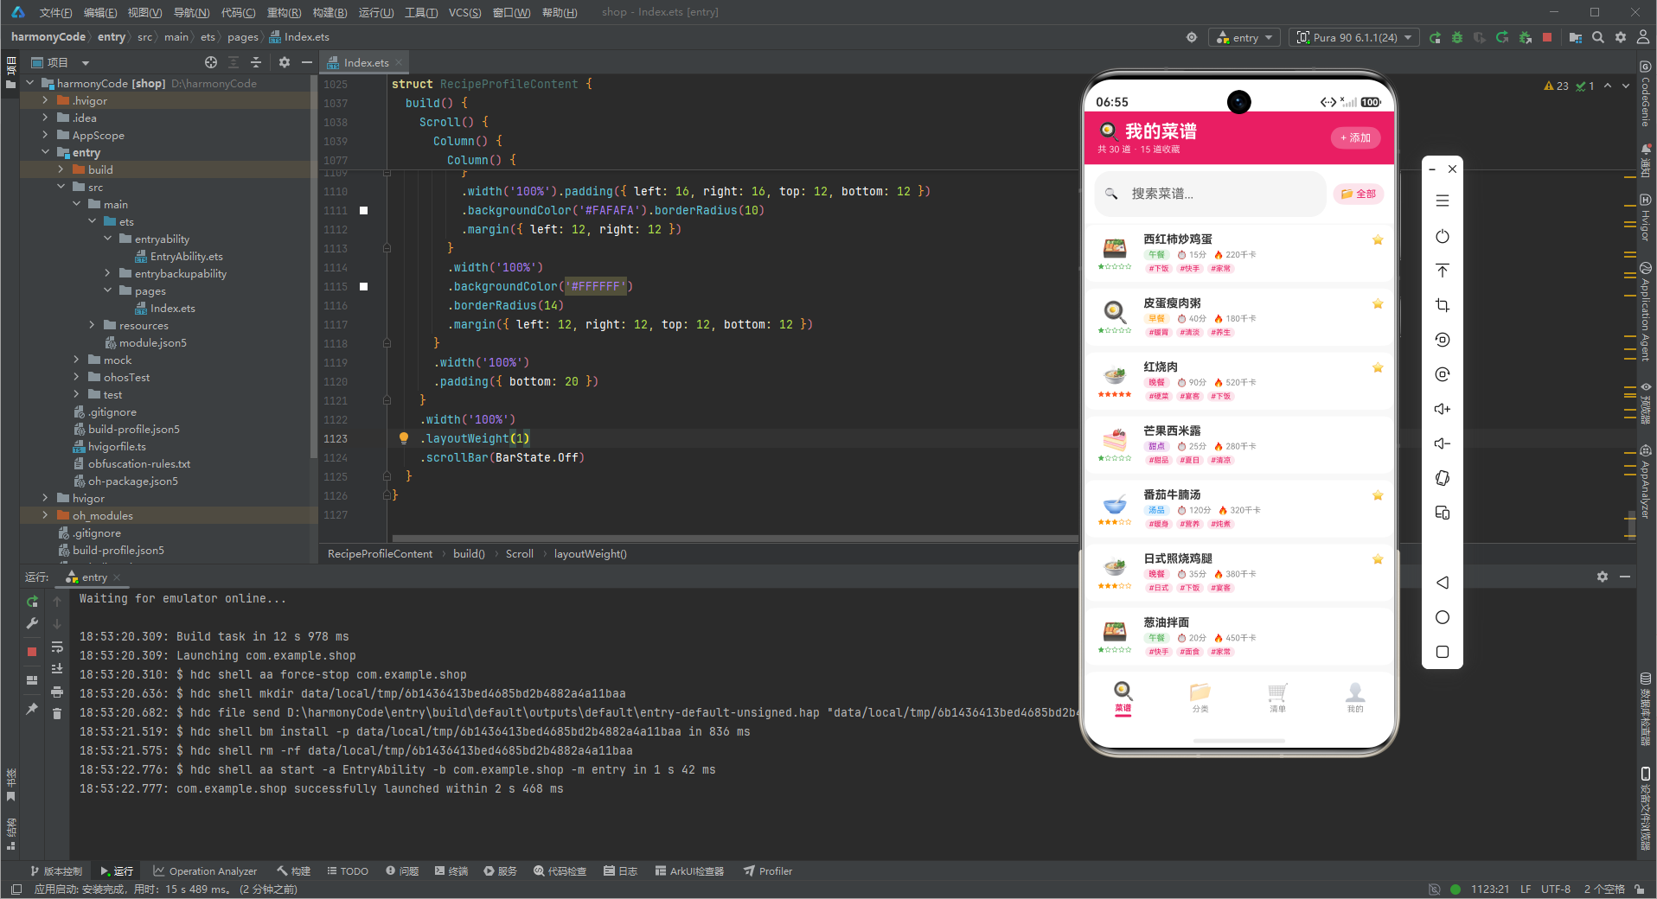The height and width of the screenshot is (899, 1657).
Task: Show the quick-fix lightbulb on the layoutWeight line
Action: click(x=404, y=438)
